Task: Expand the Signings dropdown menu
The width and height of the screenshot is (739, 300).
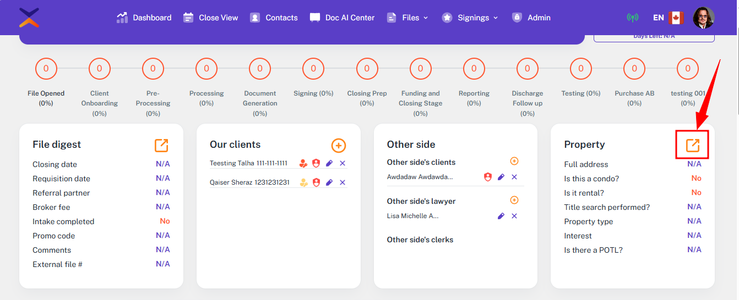Action: (470, 18)
